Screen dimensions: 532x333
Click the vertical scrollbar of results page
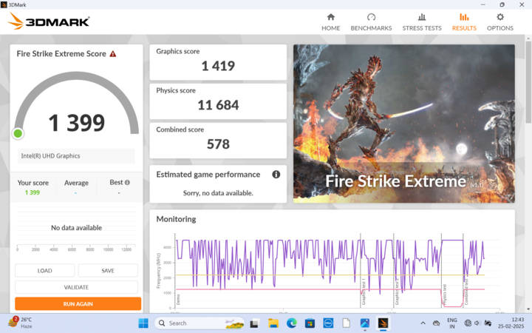click(528, 81)
